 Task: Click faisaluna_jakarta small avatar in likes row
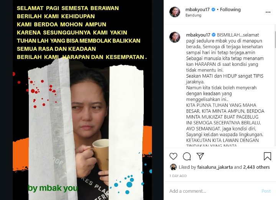coord(173,167)
